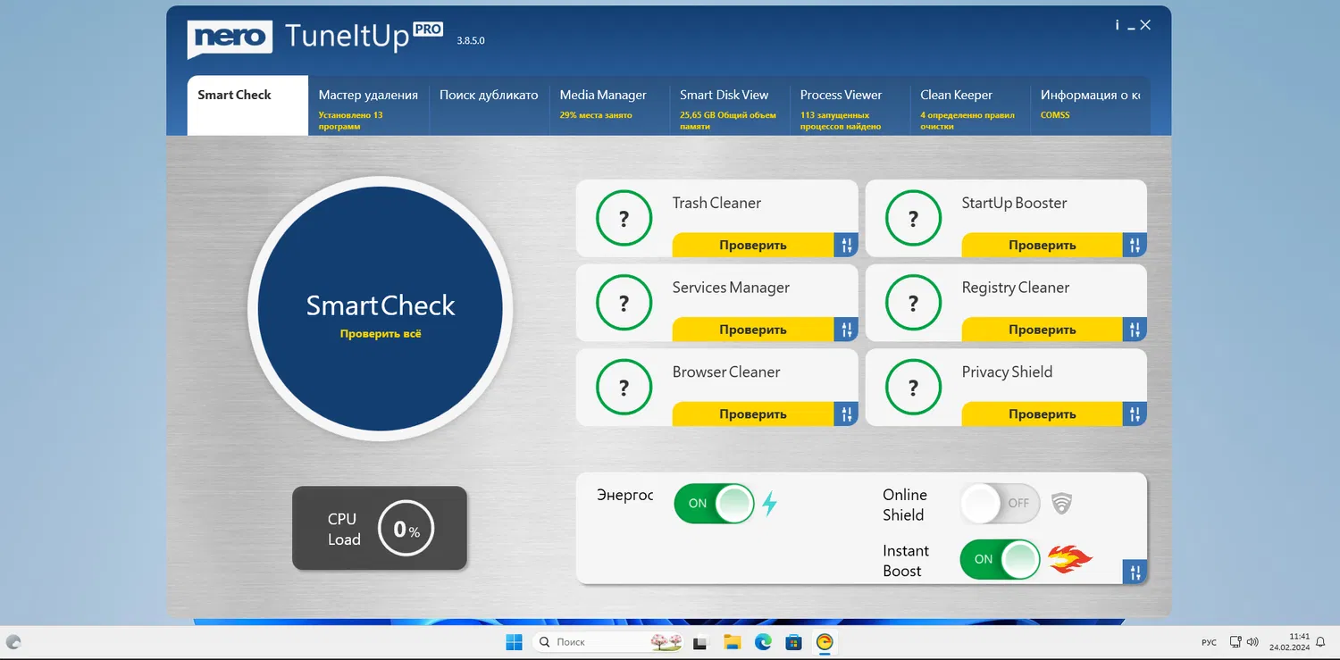Click Проверить under Browser Cleaner

(x=753, y=414)
